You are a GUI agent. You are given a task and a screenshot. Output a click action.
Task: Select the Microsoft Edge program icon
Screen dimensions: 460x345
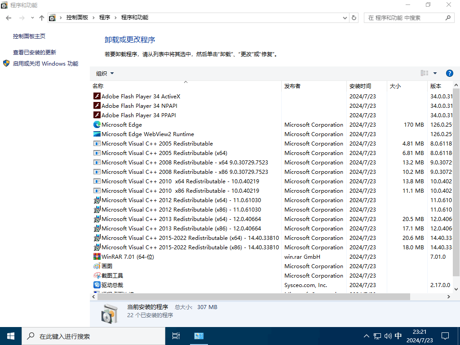tap(97, 124)
